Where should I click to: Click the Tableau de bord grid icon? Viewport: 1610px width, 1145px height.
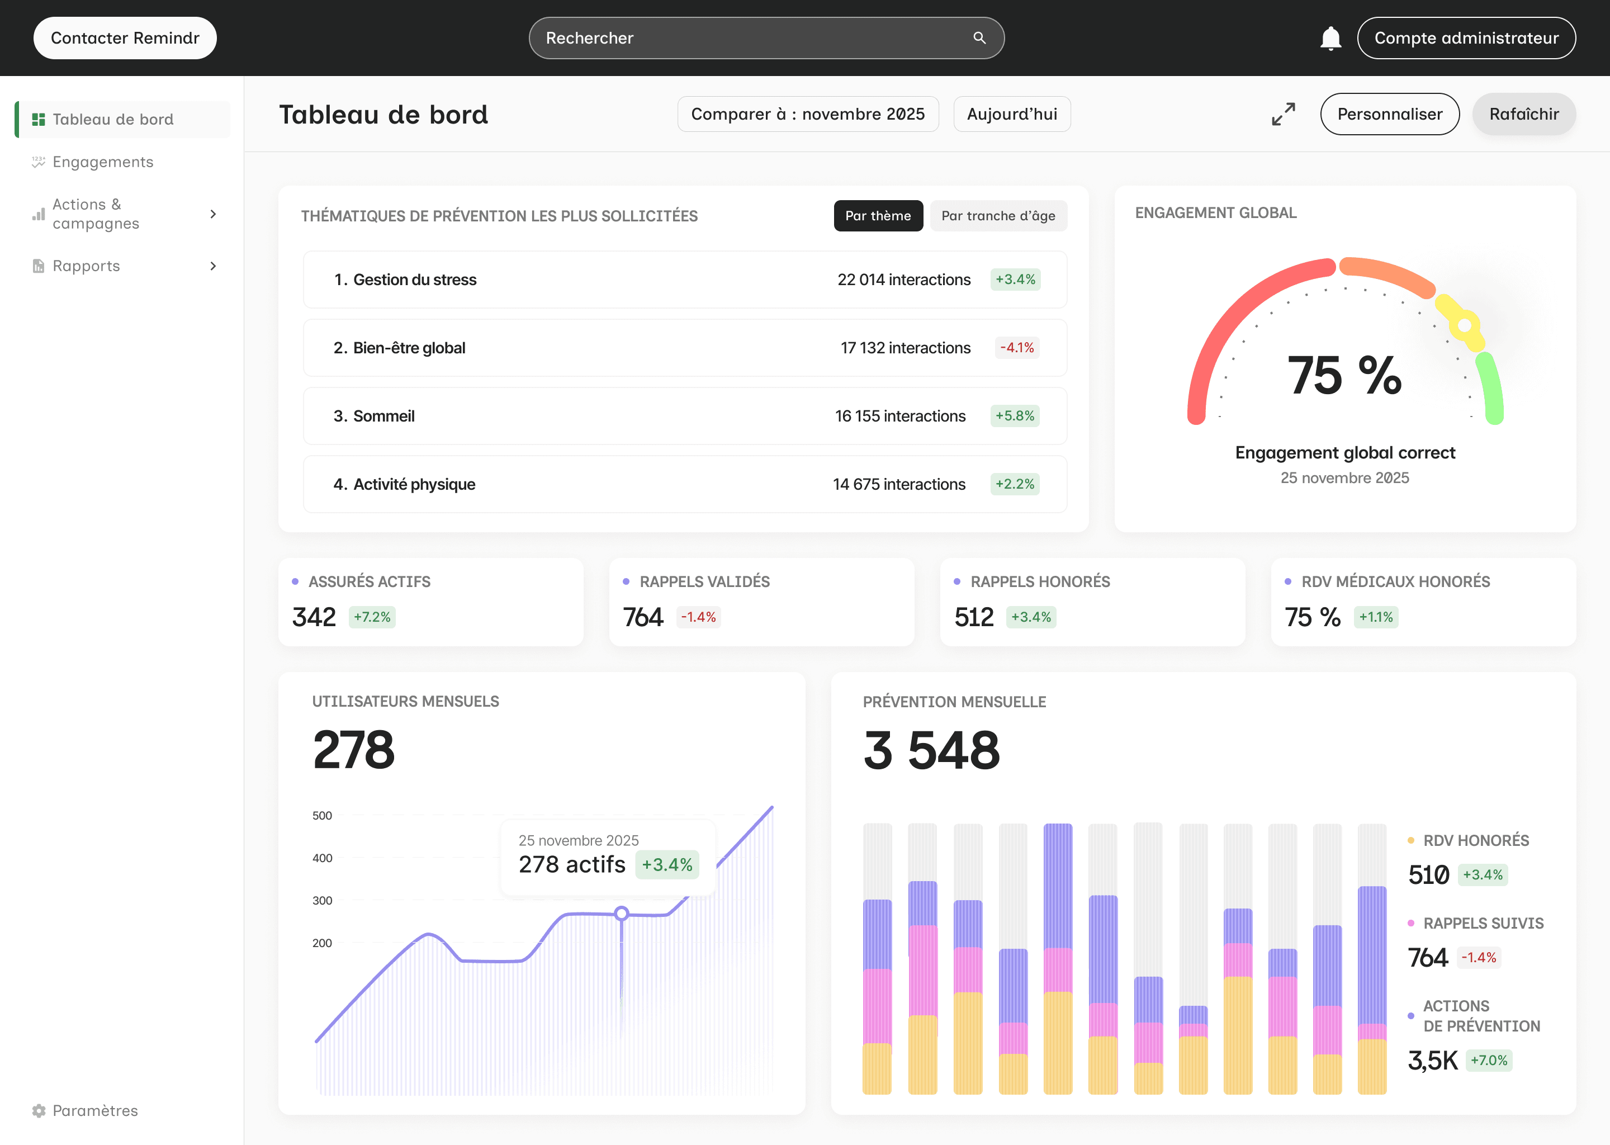[39, 120]
